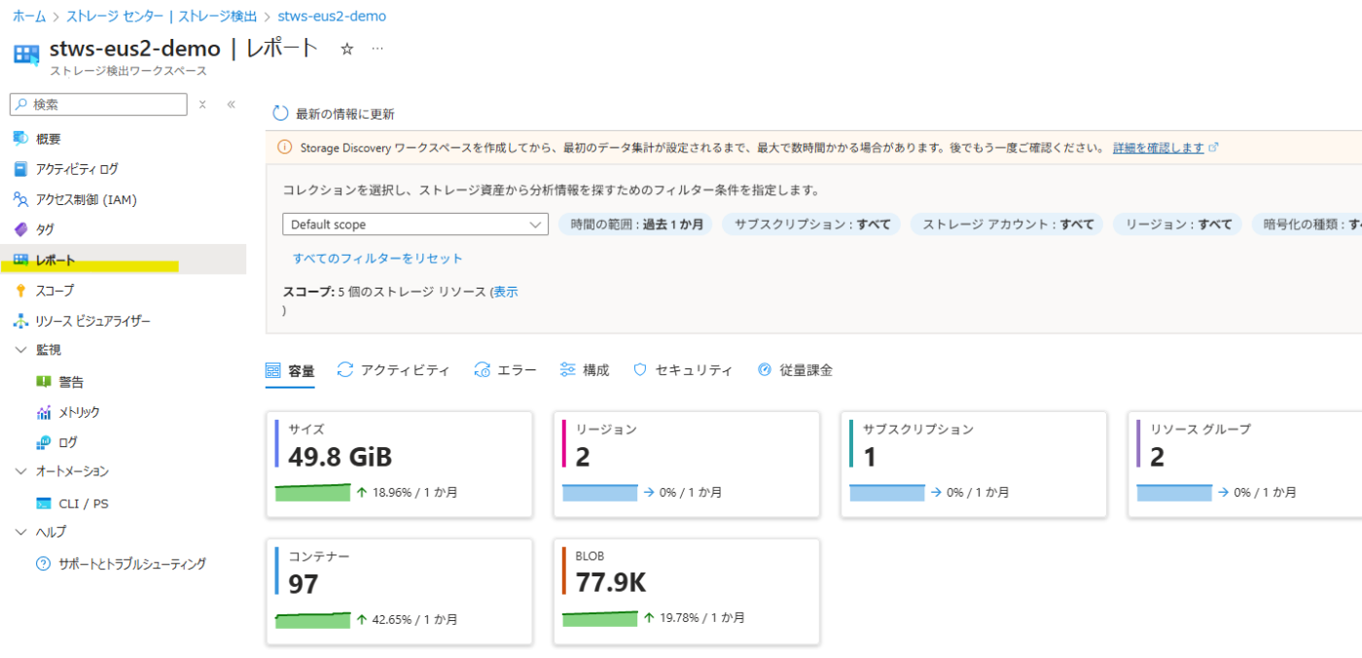Open the Default scope dropdown
1362x658 pixels.
[x=415, y=225]
